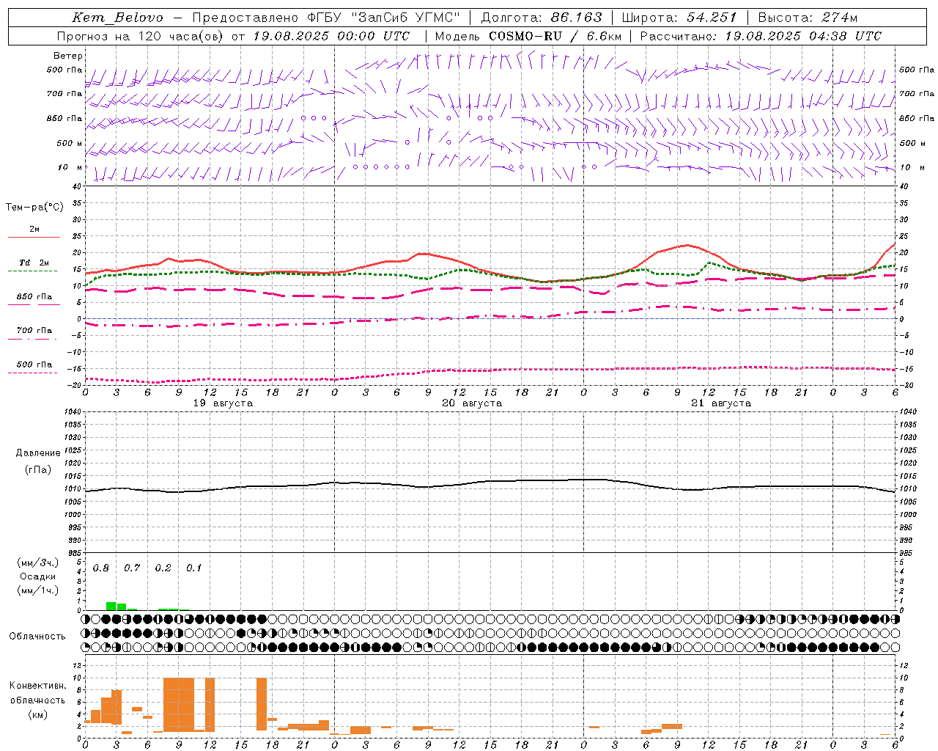Click the 0.8 precipitation amount value
Viewport: 938px width, 751px height.
[100, 568]
